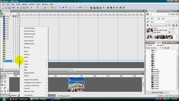Switch to the Transform tab

161,11
